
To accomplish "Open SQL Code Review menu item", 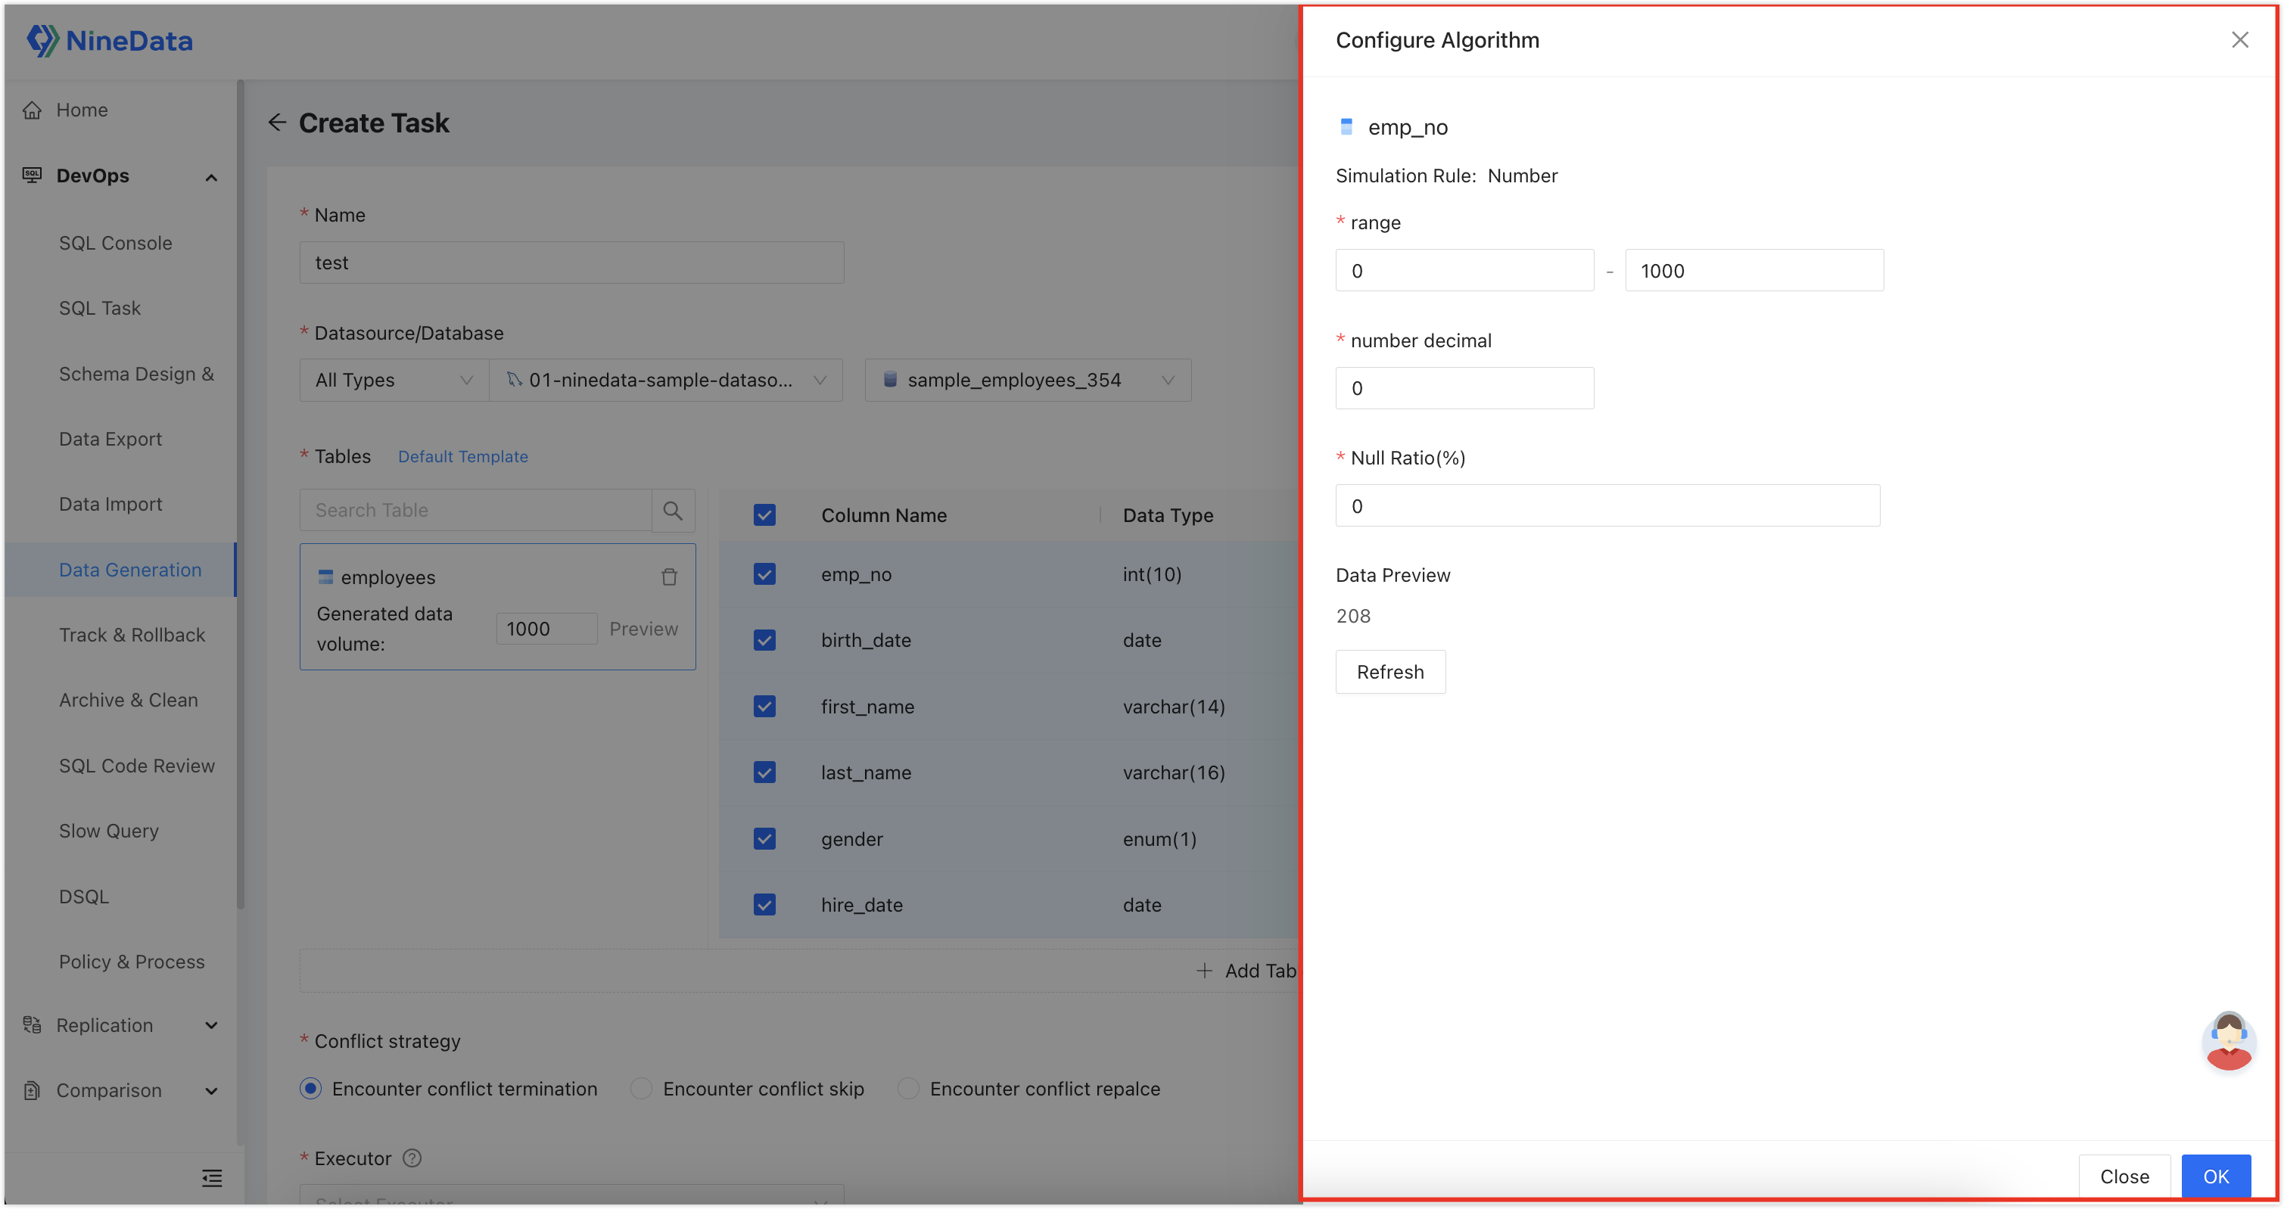I will pyautogui.click(x=136, y=766).
